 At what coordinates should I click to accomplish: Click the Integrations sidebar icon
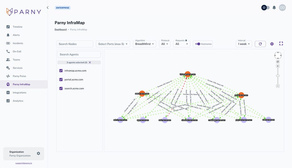(8, 93)
